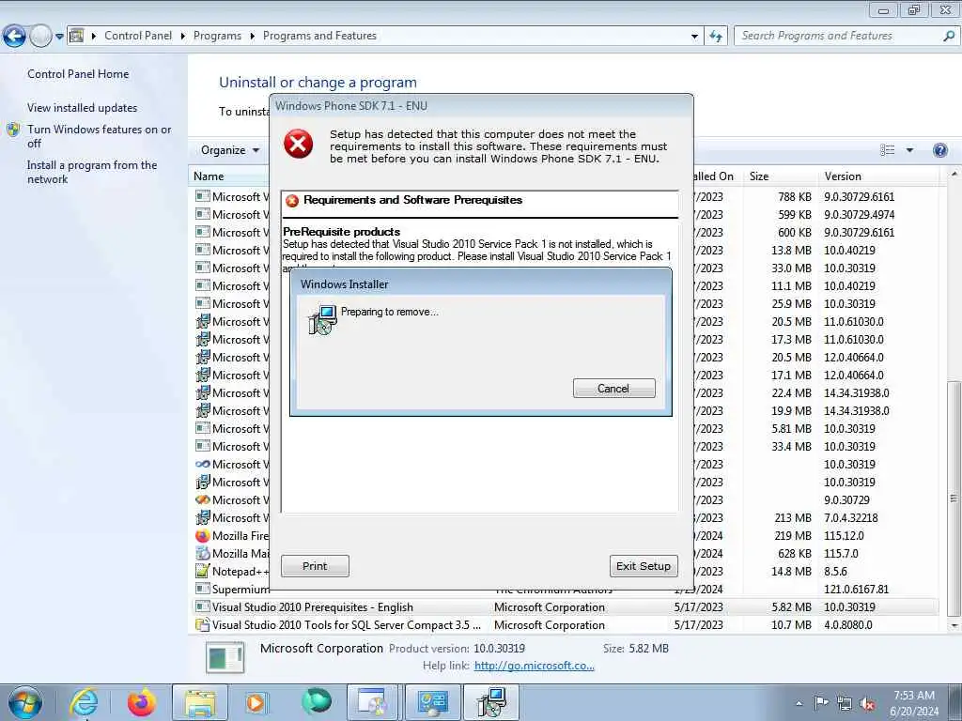Viewport: 962px width, 721px height.
Task: Switch to setup window with disc icon in taskbar
Action: [x=372, y=702]
